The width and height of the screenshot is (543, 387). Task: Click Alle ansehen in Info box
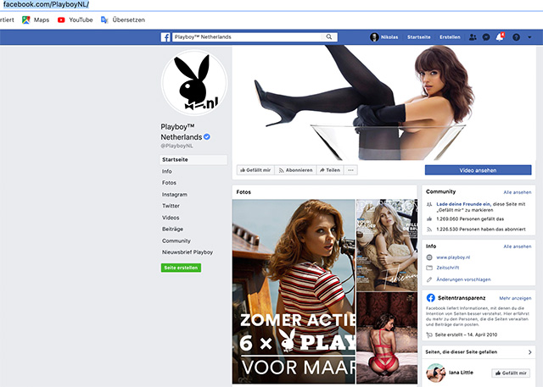(517, 246)
